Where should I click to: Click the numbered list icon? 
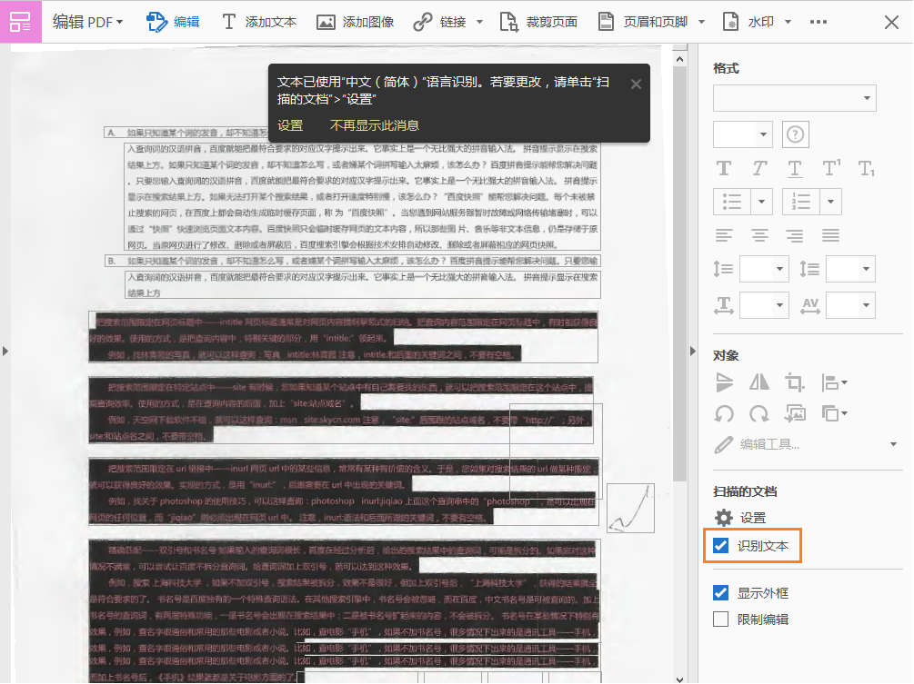click(x=801, y=202)
